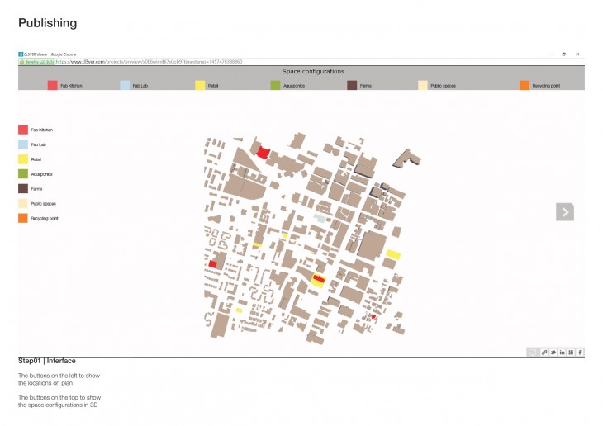
Task: Toggle Retail locations in left legend
Action: 23,159
